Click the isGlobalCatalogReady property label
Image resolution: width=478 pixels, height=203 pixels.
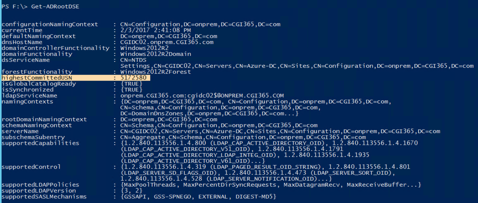point(39,84)
